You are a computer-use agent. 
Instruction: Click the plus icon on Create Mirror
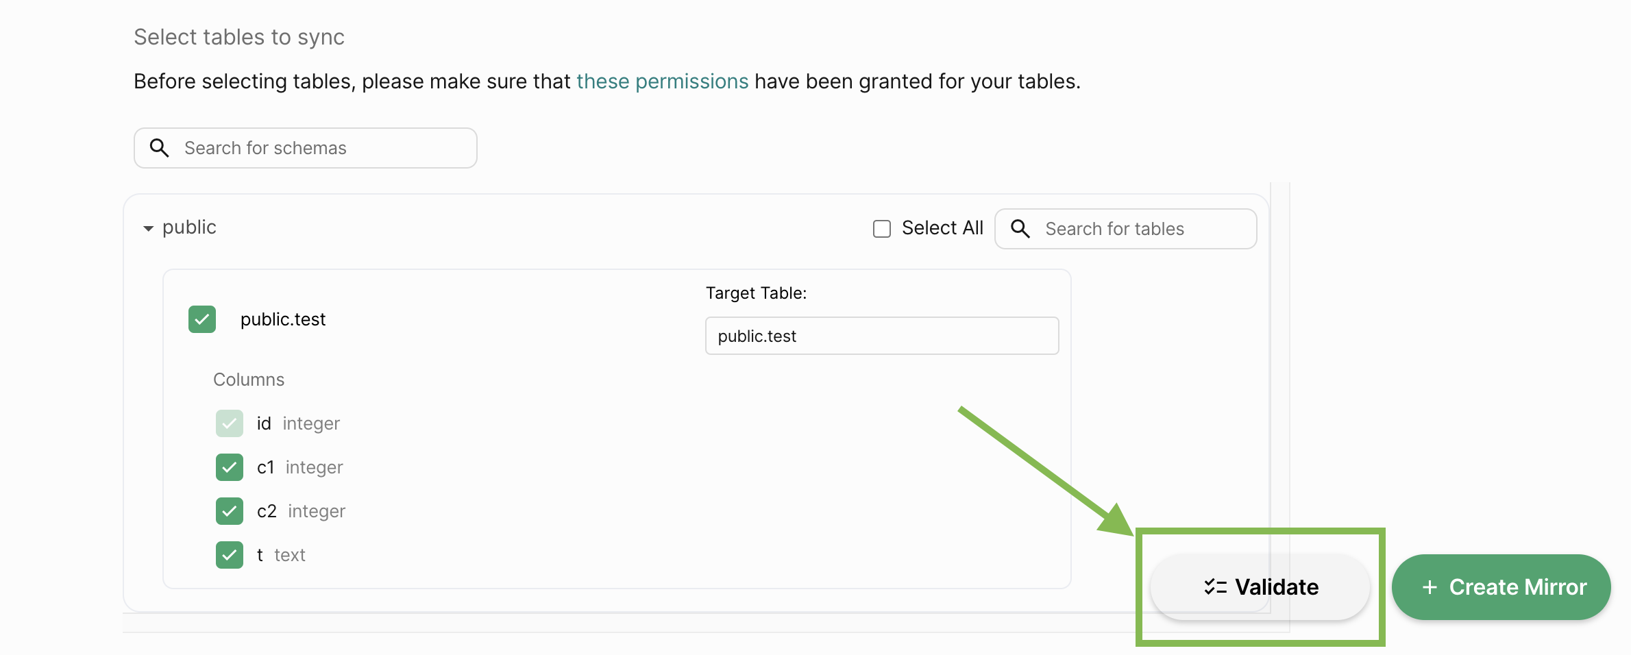1430,587
